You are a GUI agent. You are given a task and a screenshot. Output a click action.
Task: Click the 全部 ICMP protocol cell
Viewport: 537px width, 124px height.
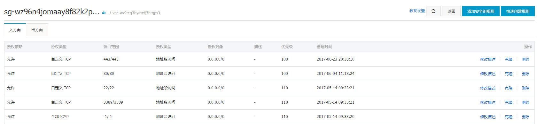coord(60,117)
